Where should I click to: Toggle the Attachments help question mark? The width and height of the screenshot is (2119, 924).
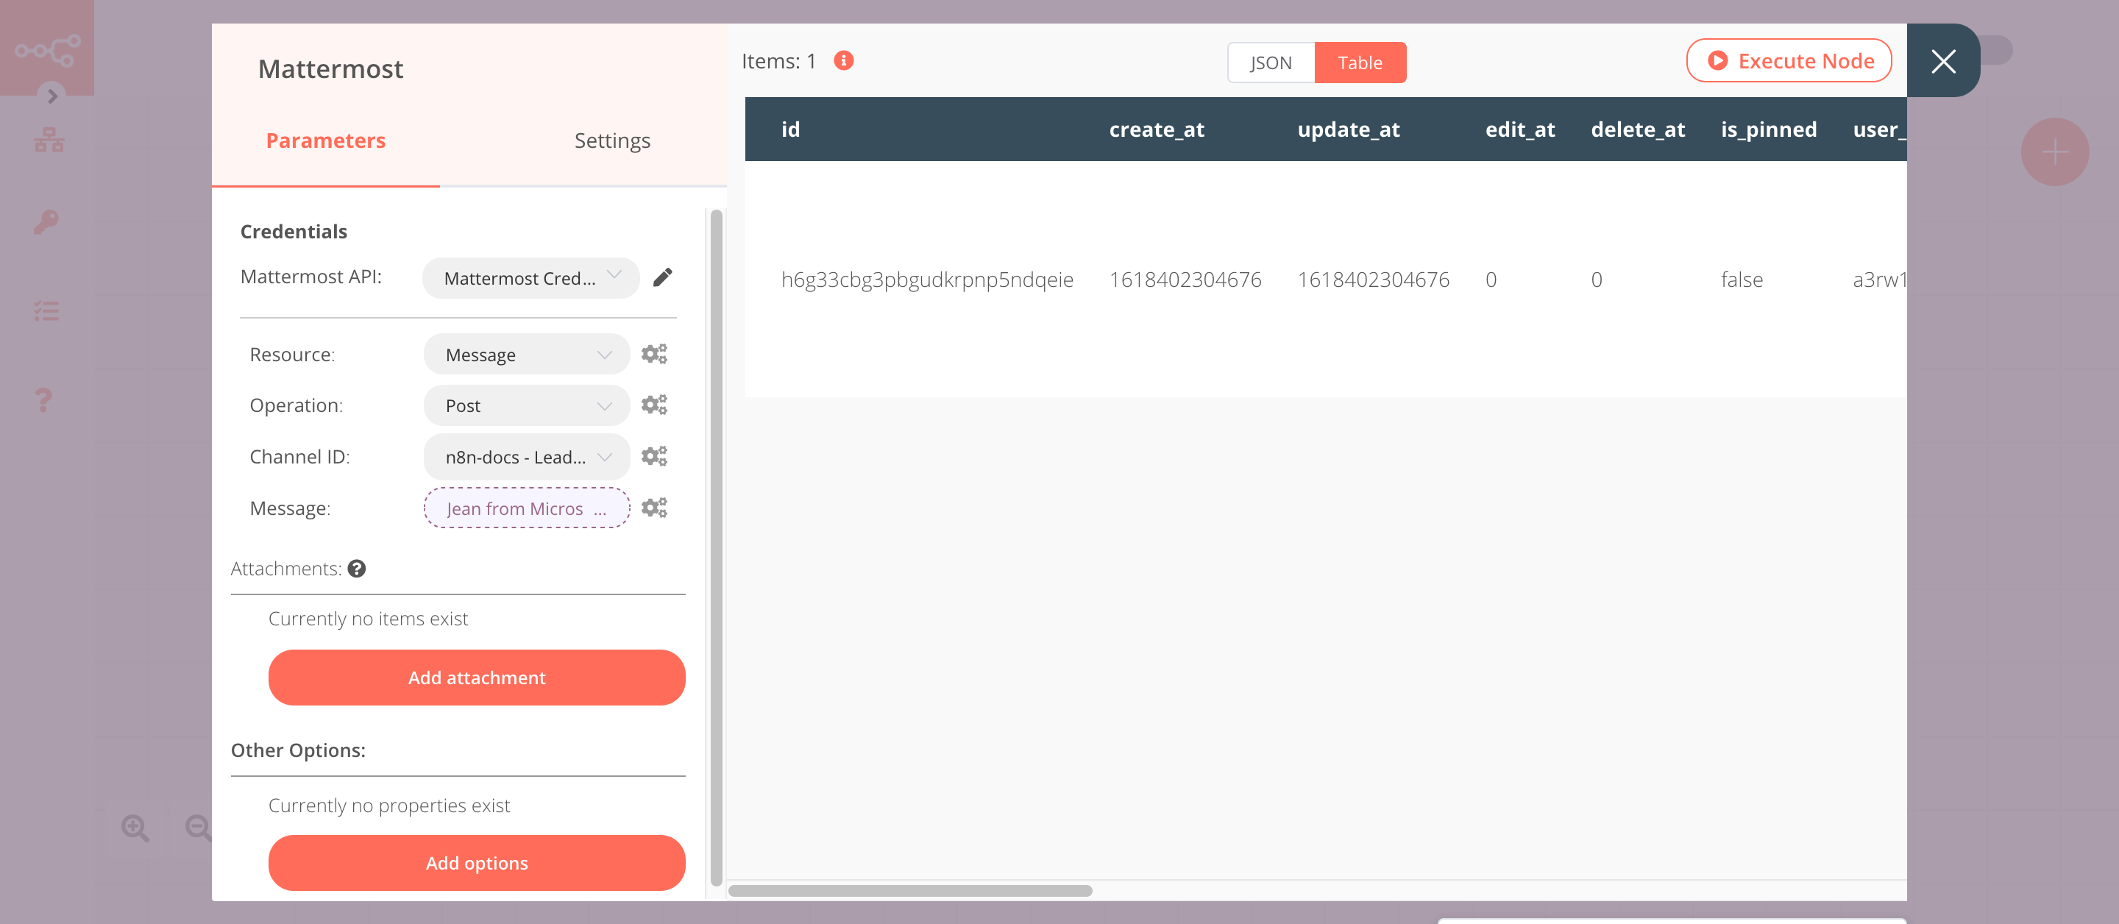(x=357, y=567)
